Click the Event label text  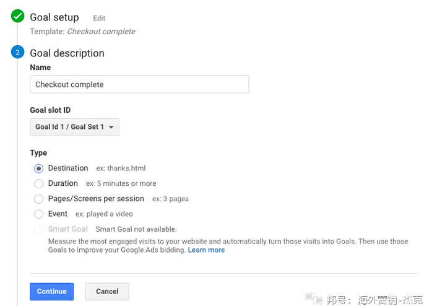(58, 214)
